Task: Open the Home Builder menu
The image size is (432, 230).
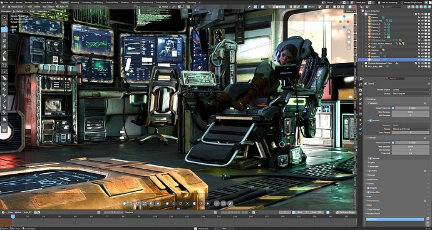Action: [47, 2]
